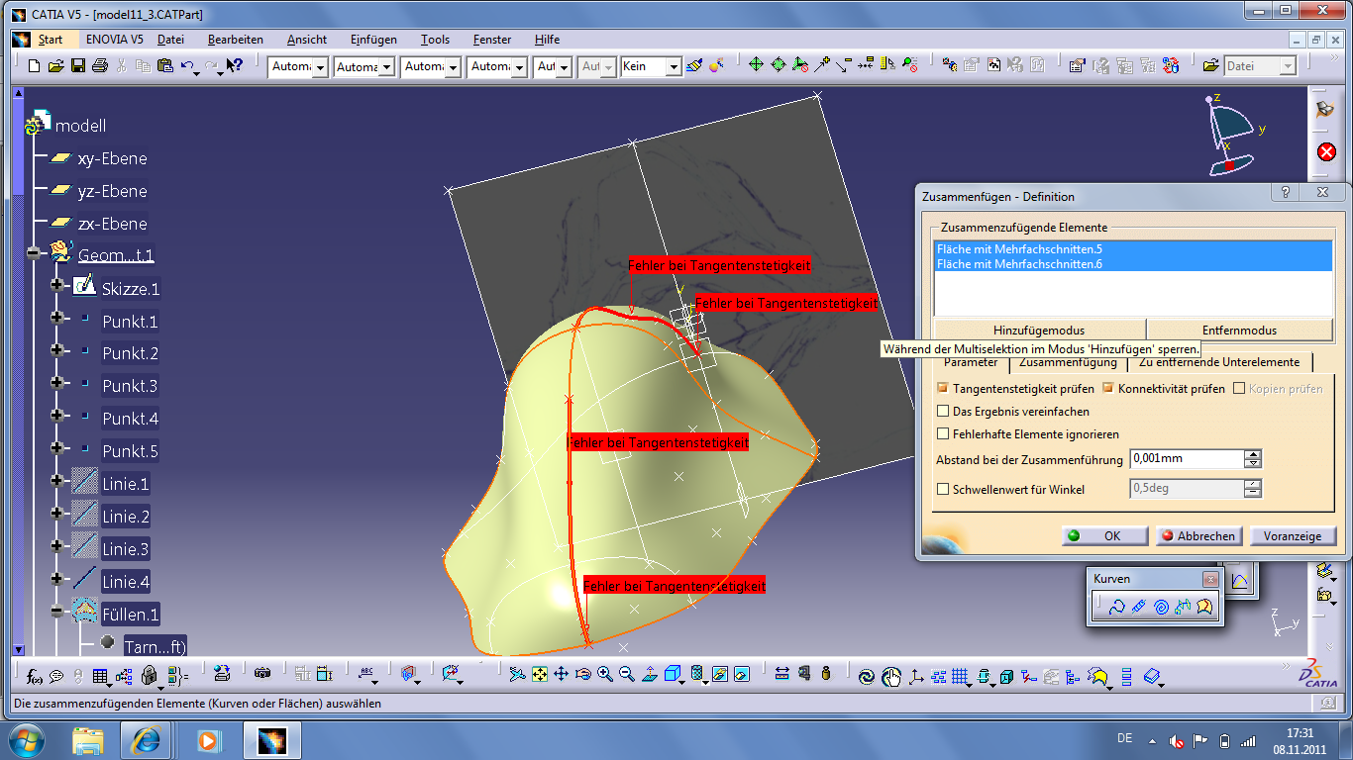This screenshot has height=760, width=1353.
Task: Expand the Skizze.1 tree node
Action: point(57,286)
